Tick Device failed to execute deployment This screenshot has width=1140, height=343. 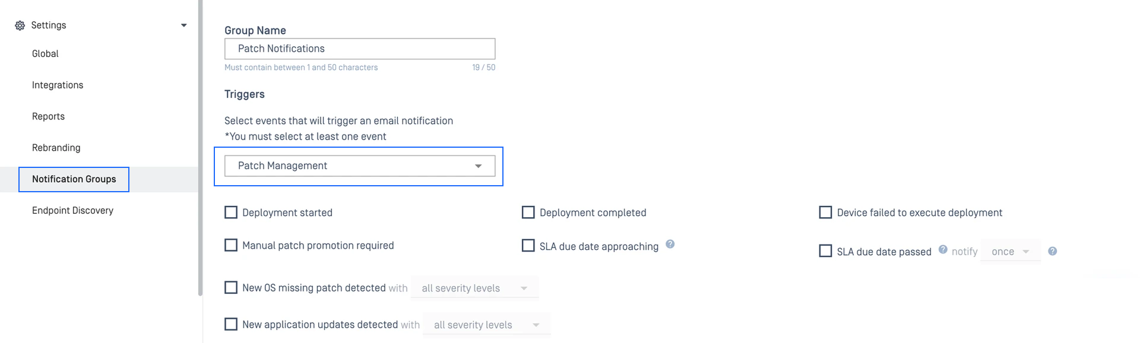[x=825, y=212]
